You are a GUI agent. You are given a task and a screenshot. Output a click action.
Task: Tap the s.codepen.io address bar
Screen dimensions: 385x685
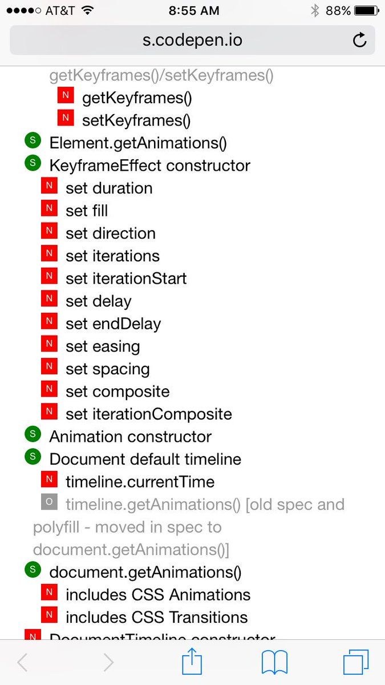click(192, 41)
